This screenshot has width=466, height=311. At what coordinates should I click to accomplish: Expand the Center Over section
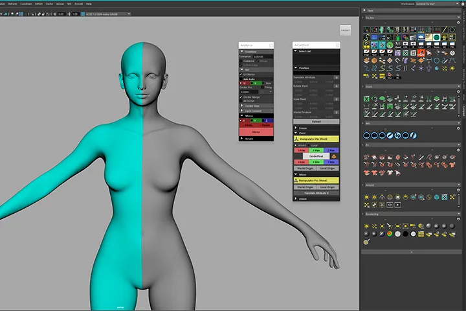(256, 106)
